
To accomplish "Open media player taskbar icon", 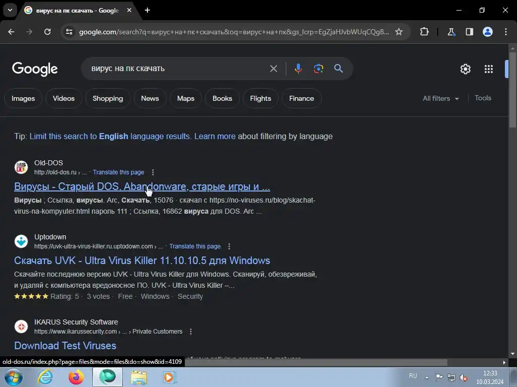I will click(170, 377).
